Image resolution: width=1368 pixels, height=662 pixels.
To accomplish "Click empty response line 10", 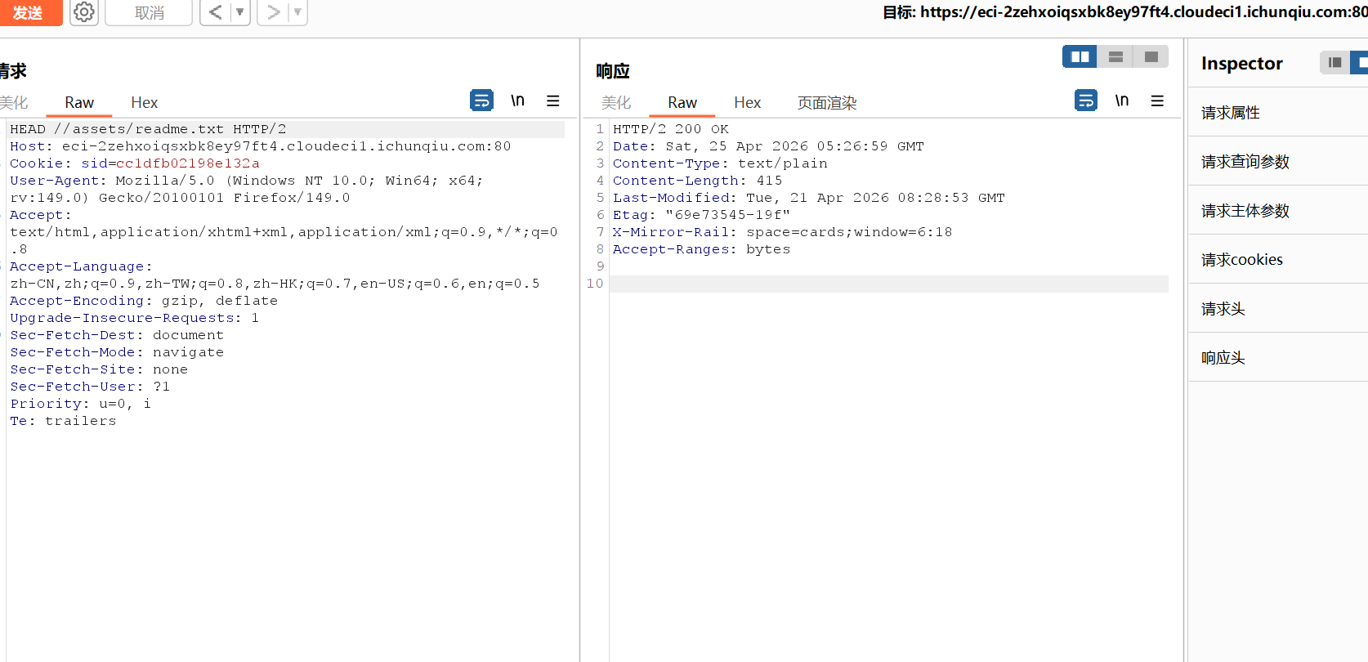I will coord(889,284).
